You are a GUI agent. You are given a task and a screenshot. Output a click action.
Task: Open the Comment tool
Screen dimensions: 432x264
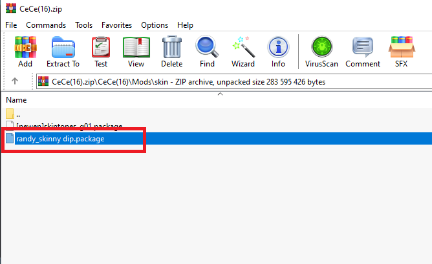(363, 52)
